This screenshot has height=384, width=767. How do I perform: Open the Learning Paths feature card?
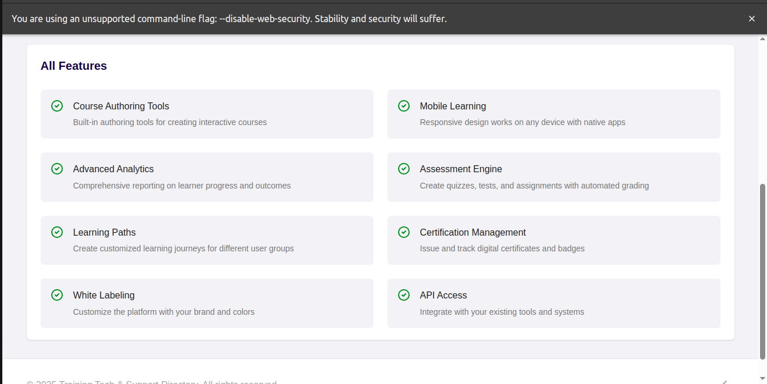coord(207,240)
